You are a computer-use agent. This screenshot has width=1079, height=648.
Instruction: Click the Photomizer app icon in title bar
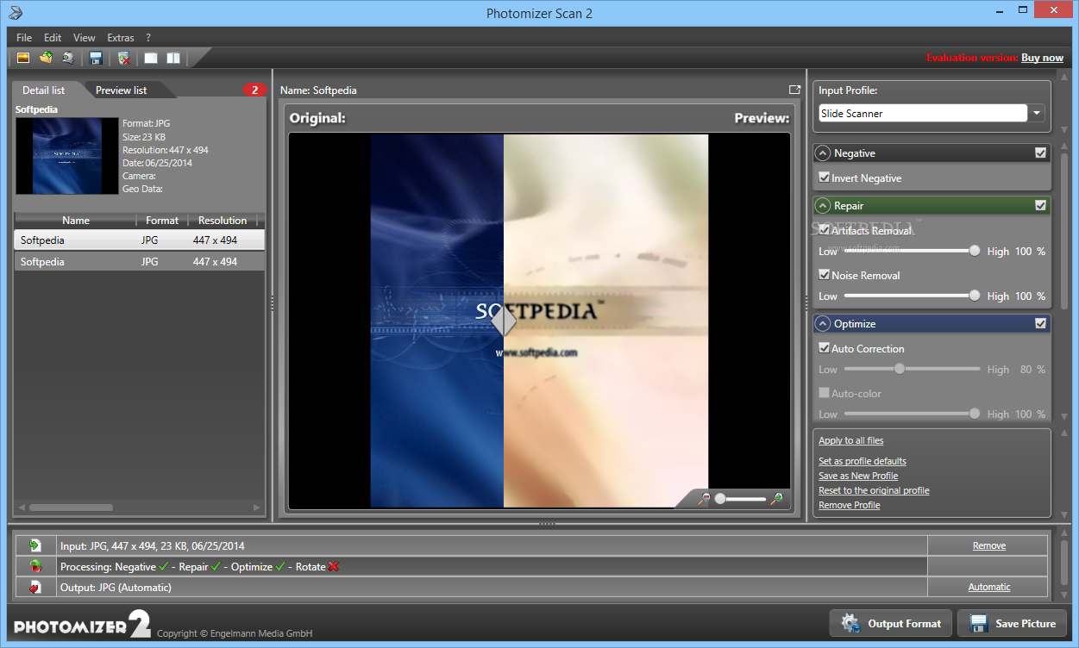16,13
